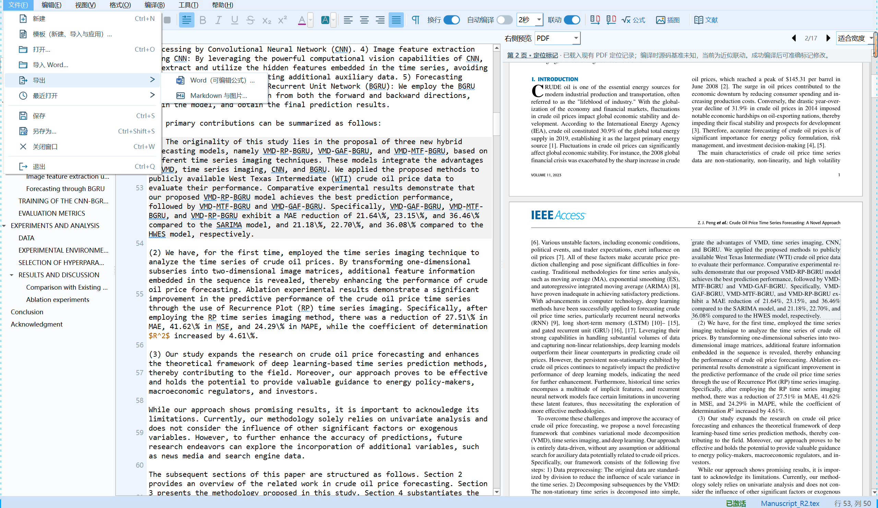Insert figure with 插图 button

click(668, 20)
